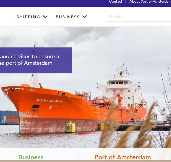This screenshot has width=171, height=162.
Task: Click the NO SMOKING sign on ship
Action: pos(118,94)
